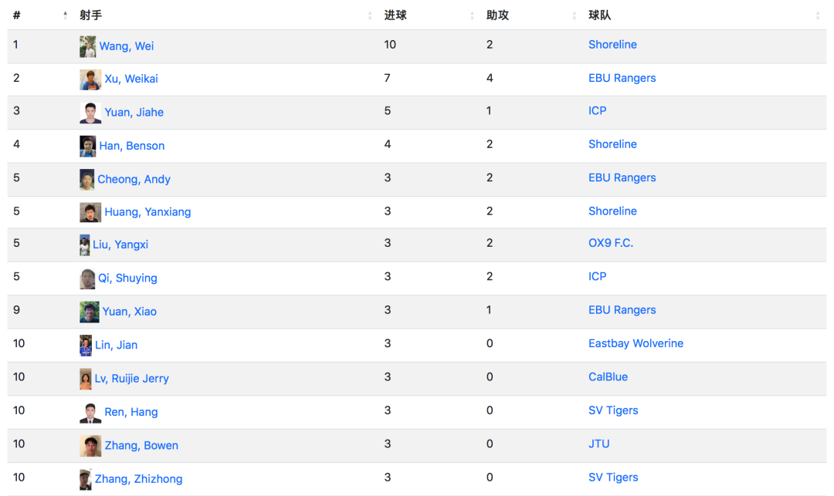Sort by 进球 goals column arrow

[472, 15]
